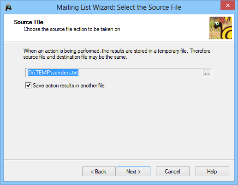Screen dimensions: 238x185
Task: Close the Mailing List Wizard window
Action: pos(228,5)
